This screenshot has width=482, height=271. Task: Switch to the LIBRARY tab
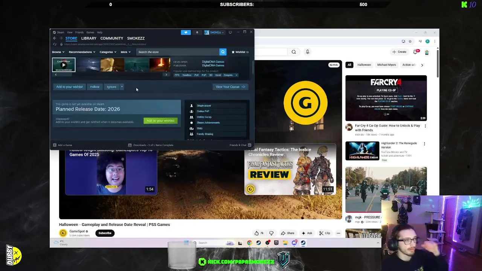tap(89, 38)
